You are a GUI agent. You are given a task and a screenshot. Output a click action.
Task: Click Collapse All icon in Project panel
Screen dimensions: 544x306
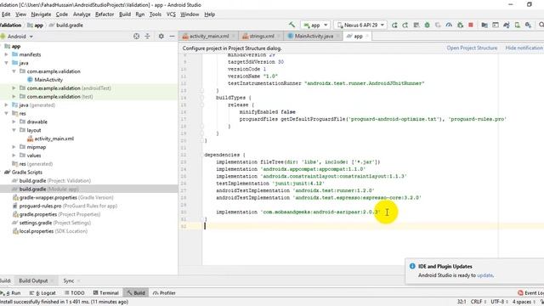tap(147, 36)
